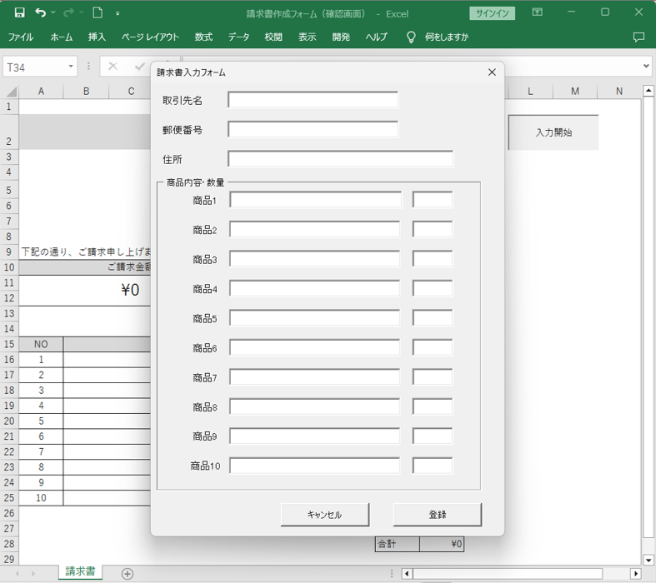This screenshot has height=583, width=656.
Task: Expand the formula bar with right chevron
Action: tap(647, 67)
